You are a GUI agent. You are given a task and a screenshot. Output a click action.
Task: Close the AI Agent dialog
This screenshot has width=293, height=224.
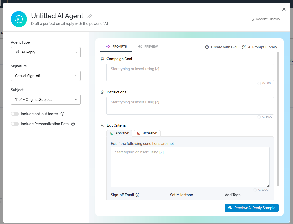click(284, 9)
